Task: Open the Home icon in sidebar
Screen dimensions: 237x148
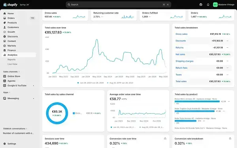Action: point(4,13)
